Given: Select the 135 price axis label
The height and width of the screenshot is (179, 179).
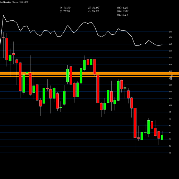Looking at the screenshot, I should coord(170,58).
